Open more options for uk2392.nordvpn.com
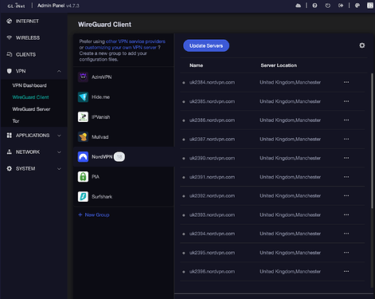Viewport: 375px width, 299px height. click(x=346, y=196)
